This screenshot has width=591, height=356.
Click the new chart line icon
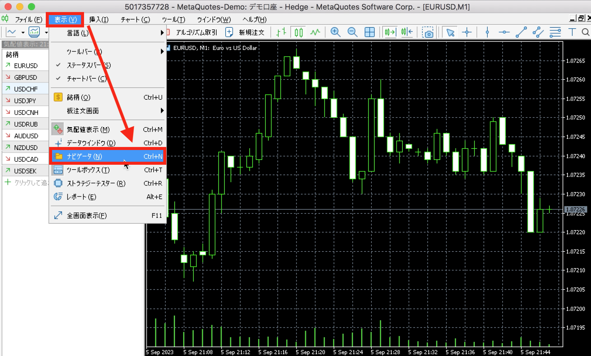(11, 32)
